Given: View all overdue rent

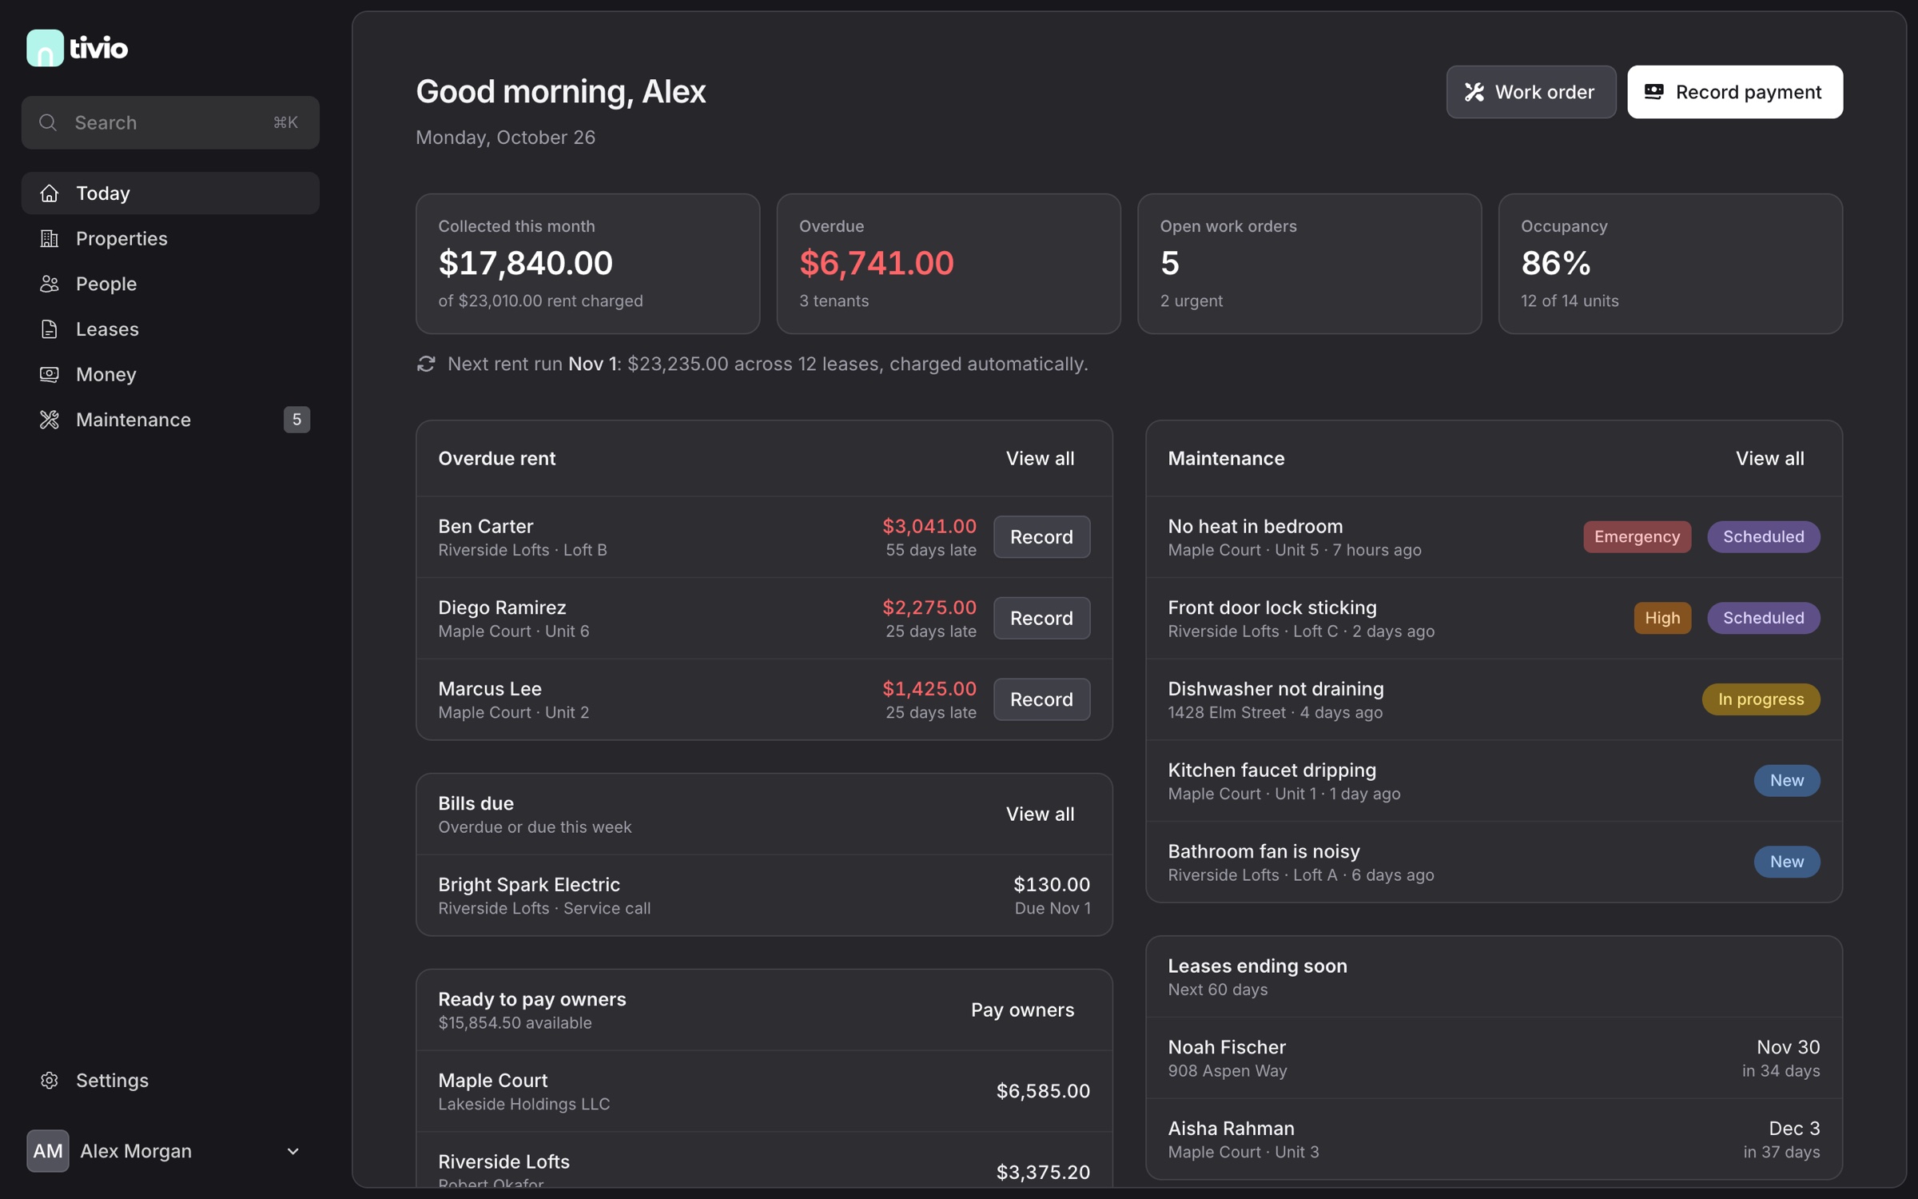Looking at the screenshot, I should click(x=1040, y=458).
